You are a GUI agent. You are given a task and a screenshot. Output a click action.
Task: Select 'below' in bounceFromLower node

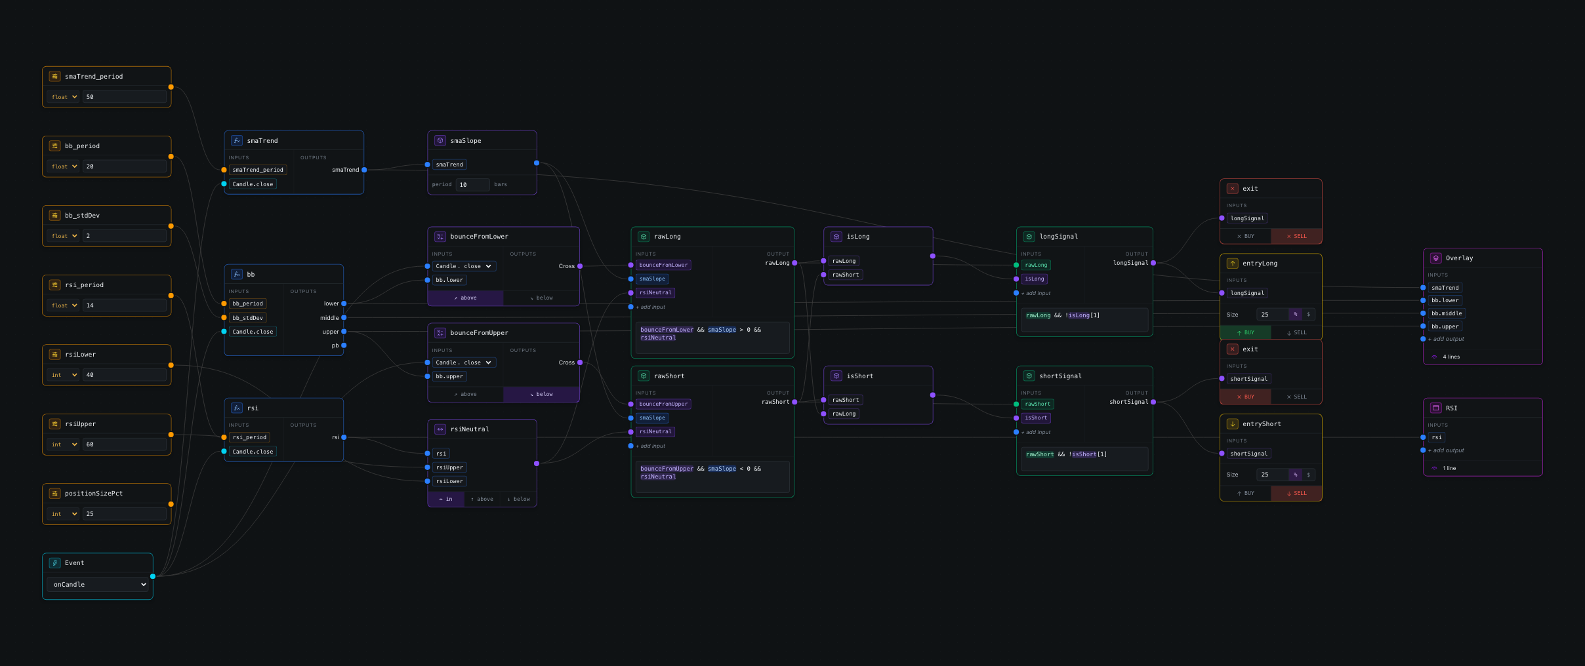pos(541,298)
